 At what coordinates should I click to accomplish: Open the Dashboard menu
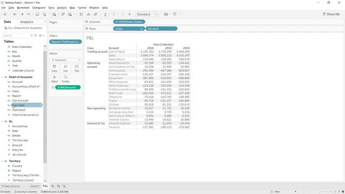tap(39, 8)
